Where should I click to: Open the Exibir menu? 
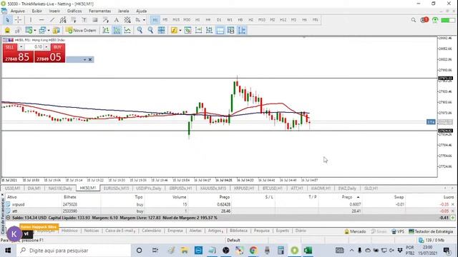tap(36, 11)
